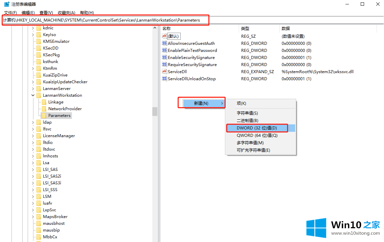The image size is (384, 242).
Task: Select 可扩充字符串值(E) menu entry
Action: (x=261, y=150)
